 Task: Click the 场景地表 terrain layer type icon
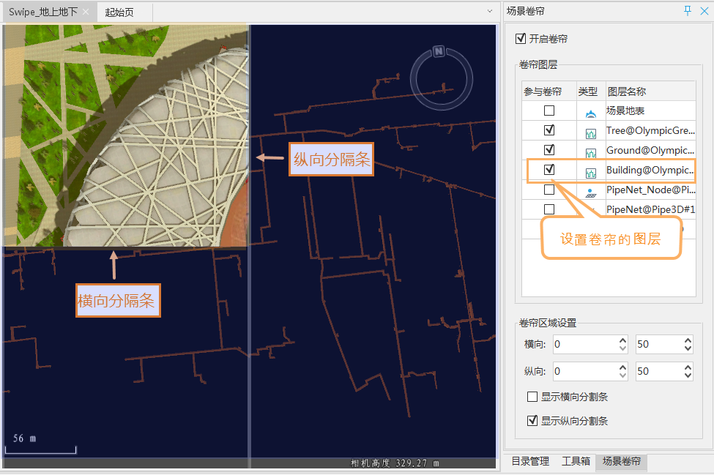point(590,113)
